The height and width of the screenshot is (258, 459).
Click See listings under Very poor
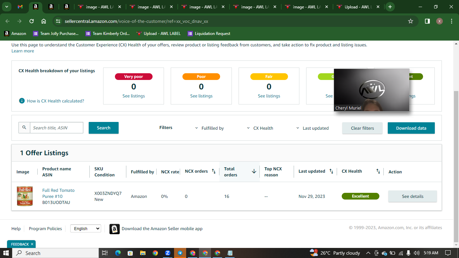click(134, 96)
